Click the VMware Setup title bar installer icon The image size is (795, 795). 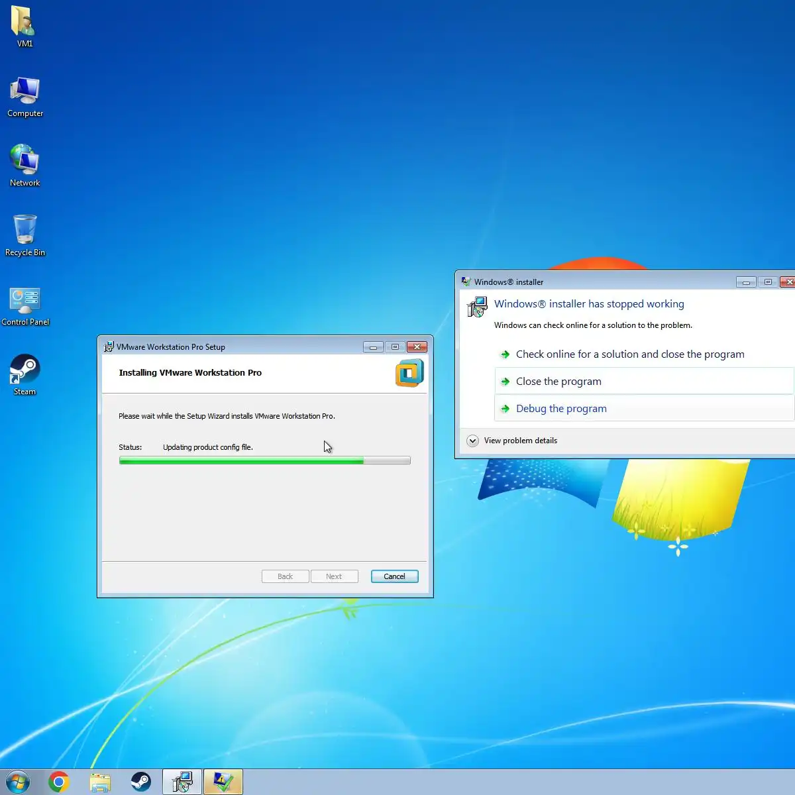pos(109,346)
